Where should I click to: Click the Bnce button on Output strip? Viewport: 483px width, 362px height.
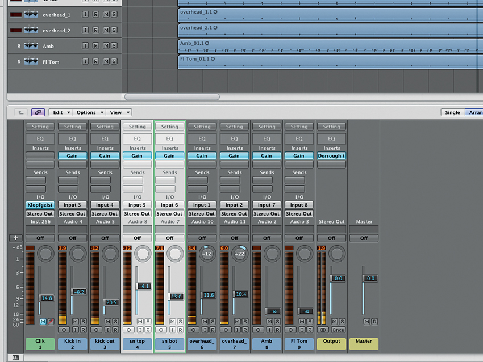(338, 330)
